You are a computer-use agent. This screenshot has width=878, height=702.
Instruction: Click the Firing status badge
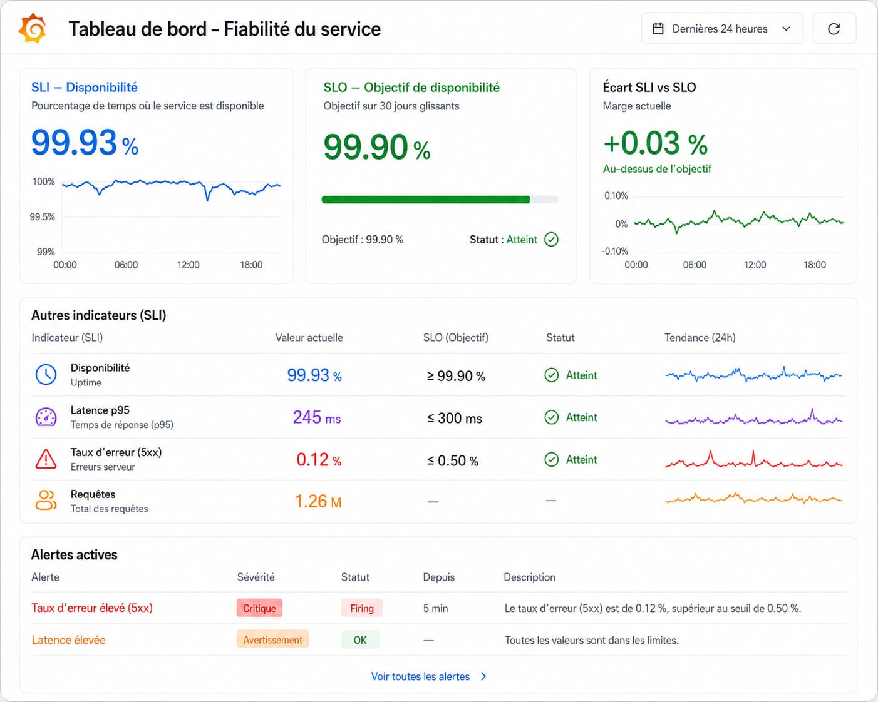[362, 608]
